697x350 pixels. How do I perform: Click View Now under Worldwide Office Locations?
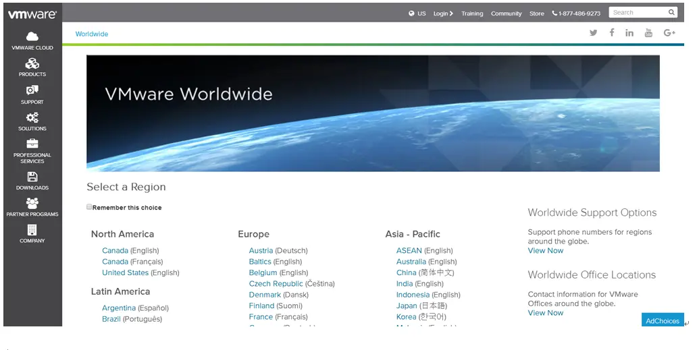[546, 313]
